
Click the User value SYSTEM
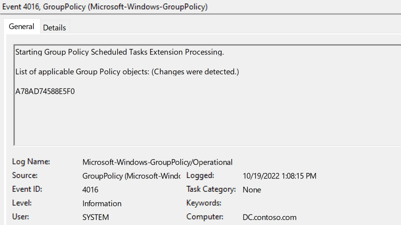[96, 217]
